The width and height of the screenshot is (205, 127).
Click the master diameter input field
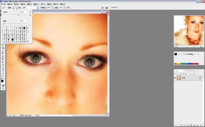point(24,12)
